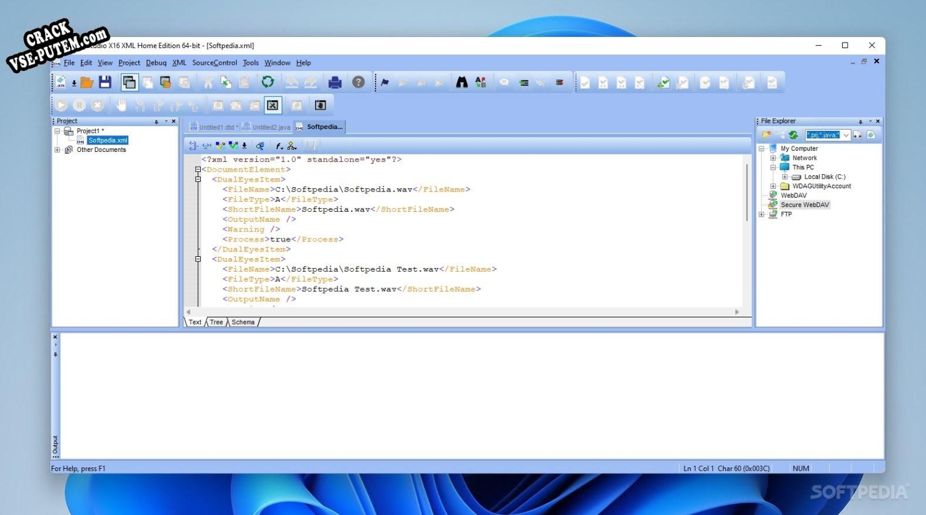This screenshot has width=926, height=515.
Task: Expand the Other Documents node
Action: (57, 150)
